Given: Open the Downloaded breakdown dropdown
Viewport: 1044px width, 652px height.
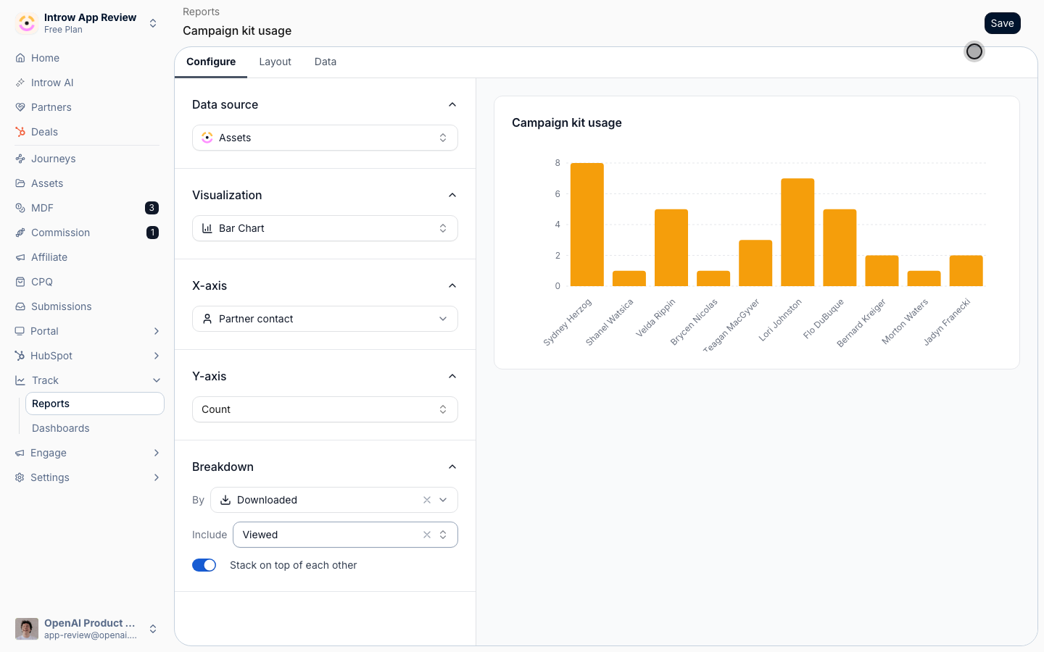Looking at the screenshot, I should click(x=334, y=500).
